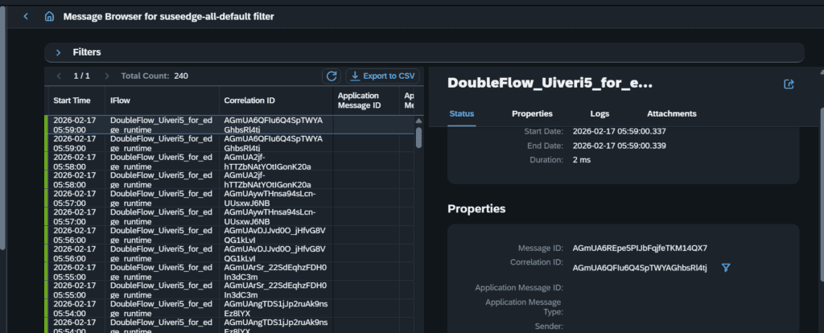Click the Properties section heading

click(476, 209)
